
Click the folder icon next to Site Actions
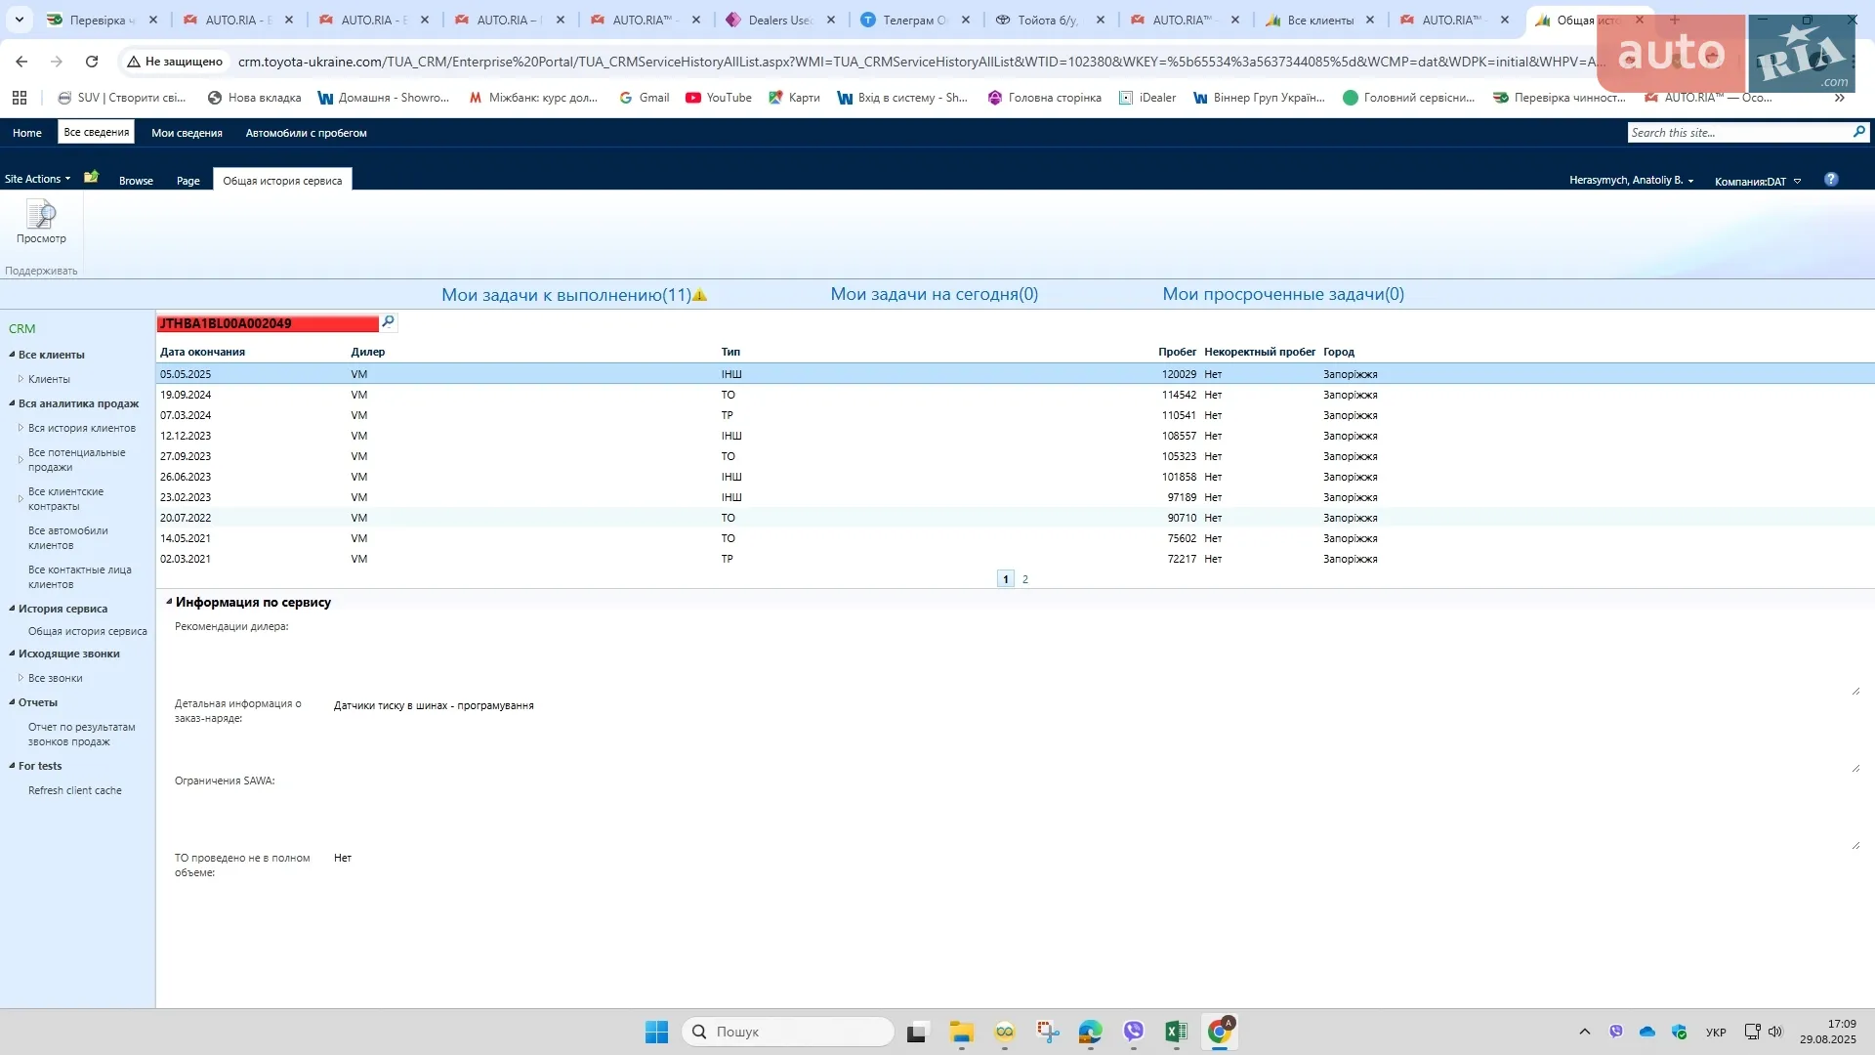click(92, 178)
